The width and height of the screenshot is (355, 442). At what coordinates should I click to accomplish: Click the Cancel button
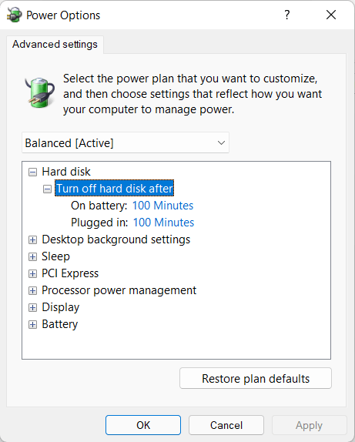click(x=226, y=425)
